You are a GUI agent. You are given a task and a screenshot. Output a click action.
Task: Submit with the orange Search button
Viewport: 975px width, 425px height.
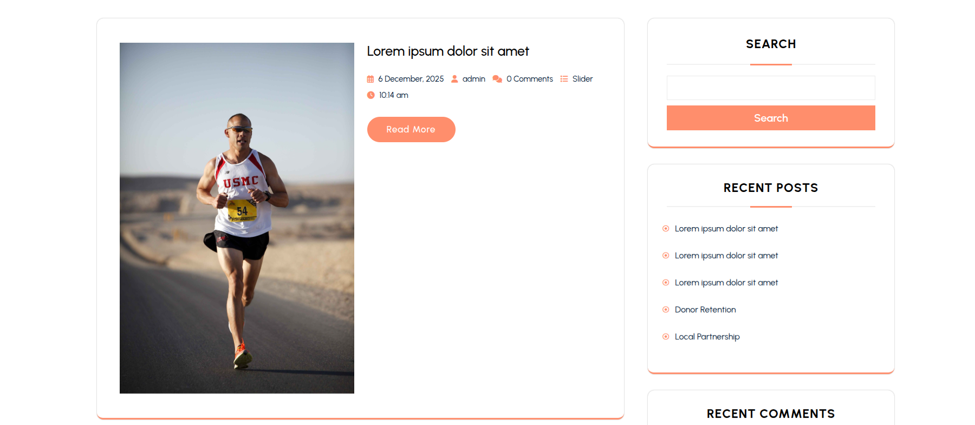point(771,118)
